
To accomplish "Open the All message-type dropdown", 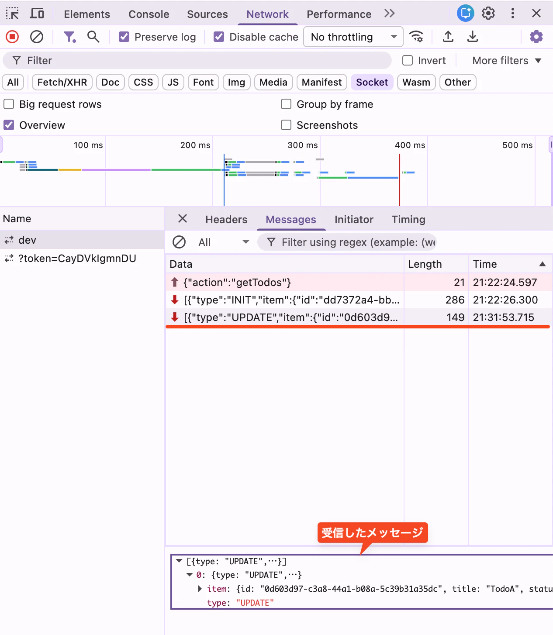I will point(223,242).
